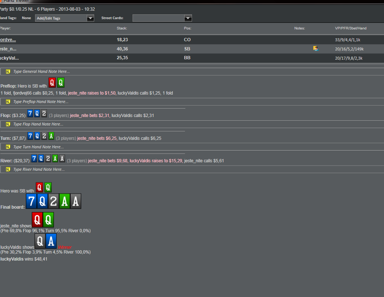Click the Pos column header
Screen dimensions: 384x297
pos(187,28)
